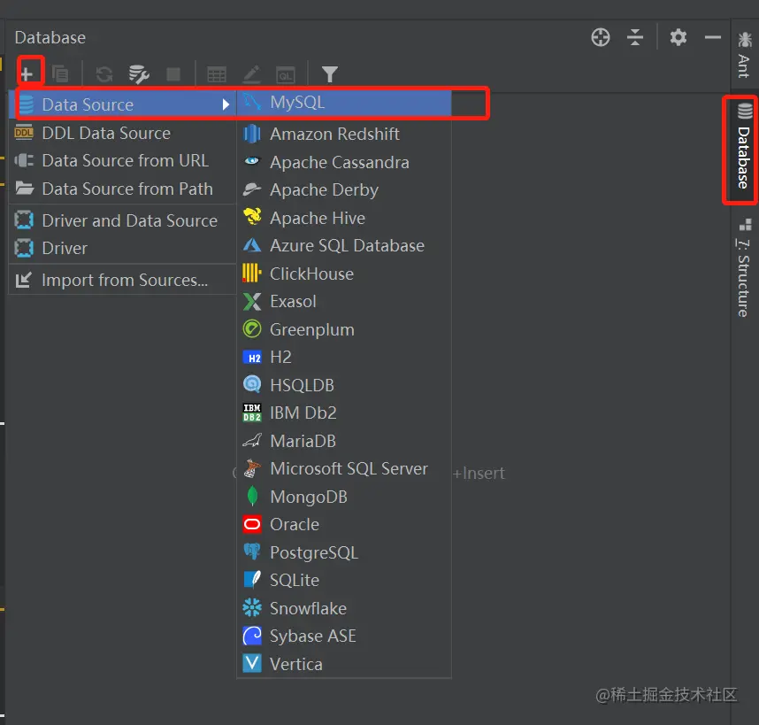Click the plus New button
This screenshot has width=759, height=725.
tap(27, 74)
